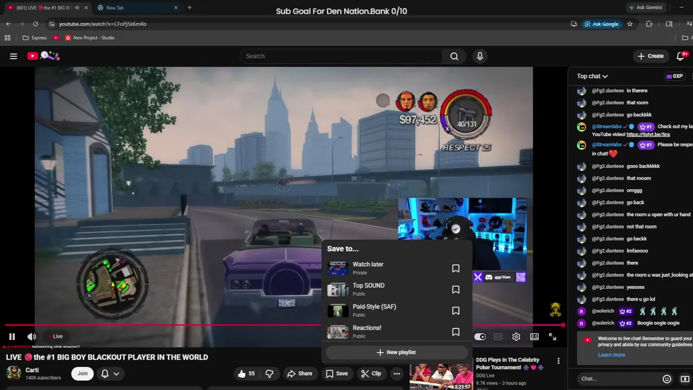Viewport: 693px width, 390px height.
Task: Toggle closed captions CC button
Action: [498, 336]
